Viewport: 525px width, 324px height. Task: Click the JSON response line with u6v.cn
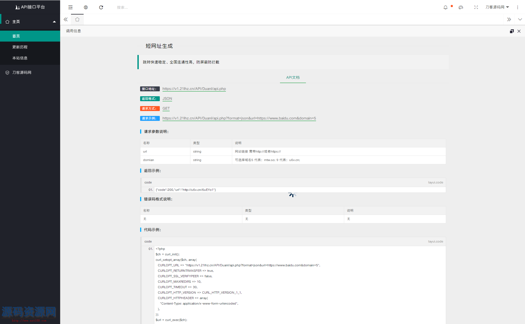pyautogui.click(x=186, y=190)
